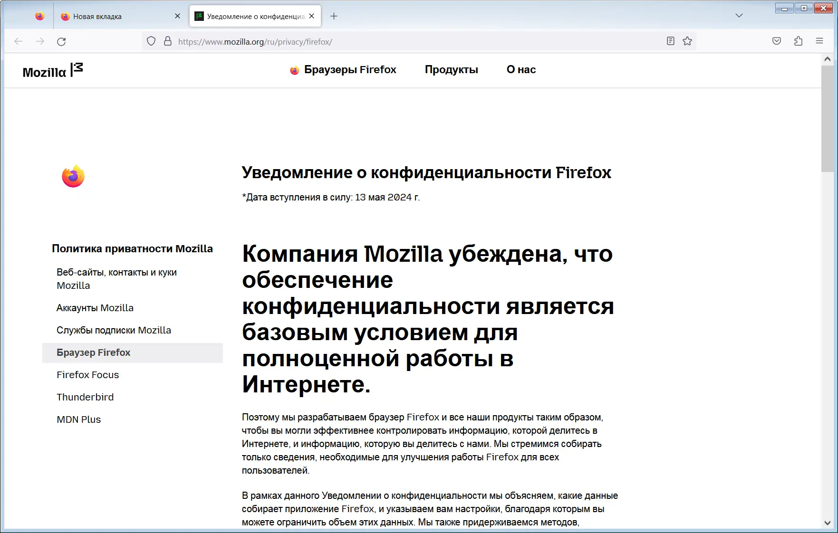The width and height of the screenshot is (838, 533).
Task: Reload the current page
Action: (62, 41)
